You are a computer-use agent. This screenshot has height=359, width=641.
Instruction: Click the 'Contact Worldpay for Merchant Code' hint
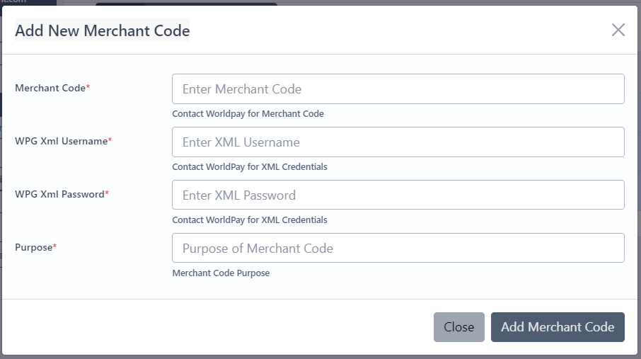pos(248,114)
